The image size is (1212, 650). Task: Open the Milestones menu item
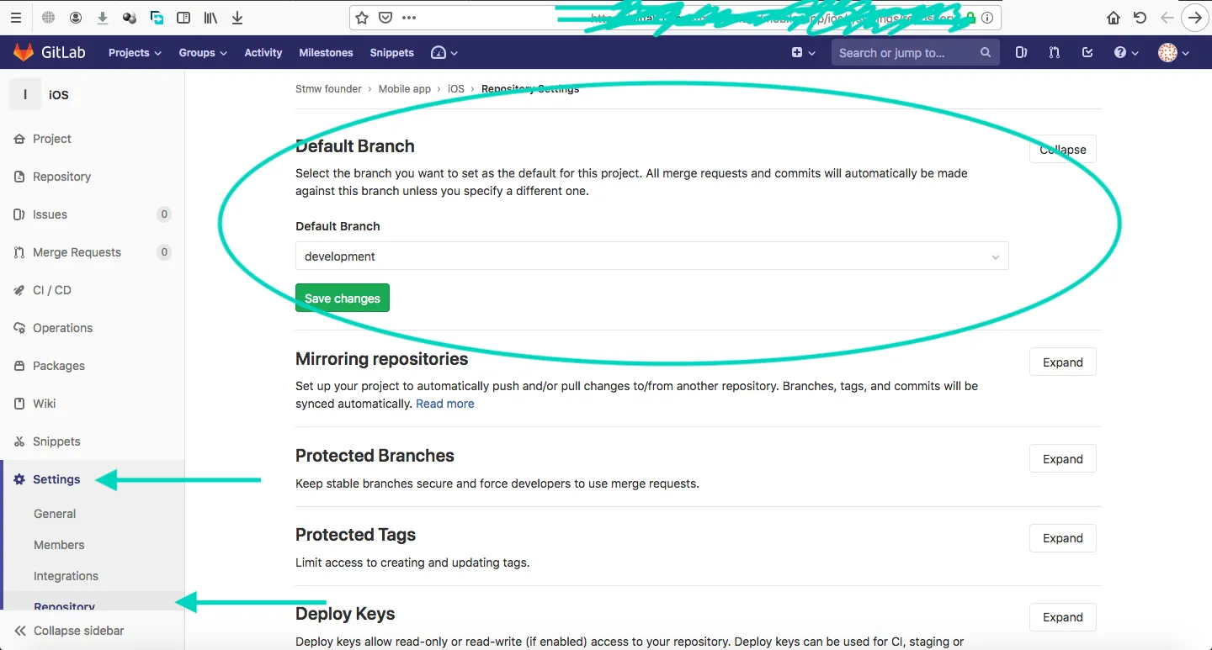pos(326,52)
